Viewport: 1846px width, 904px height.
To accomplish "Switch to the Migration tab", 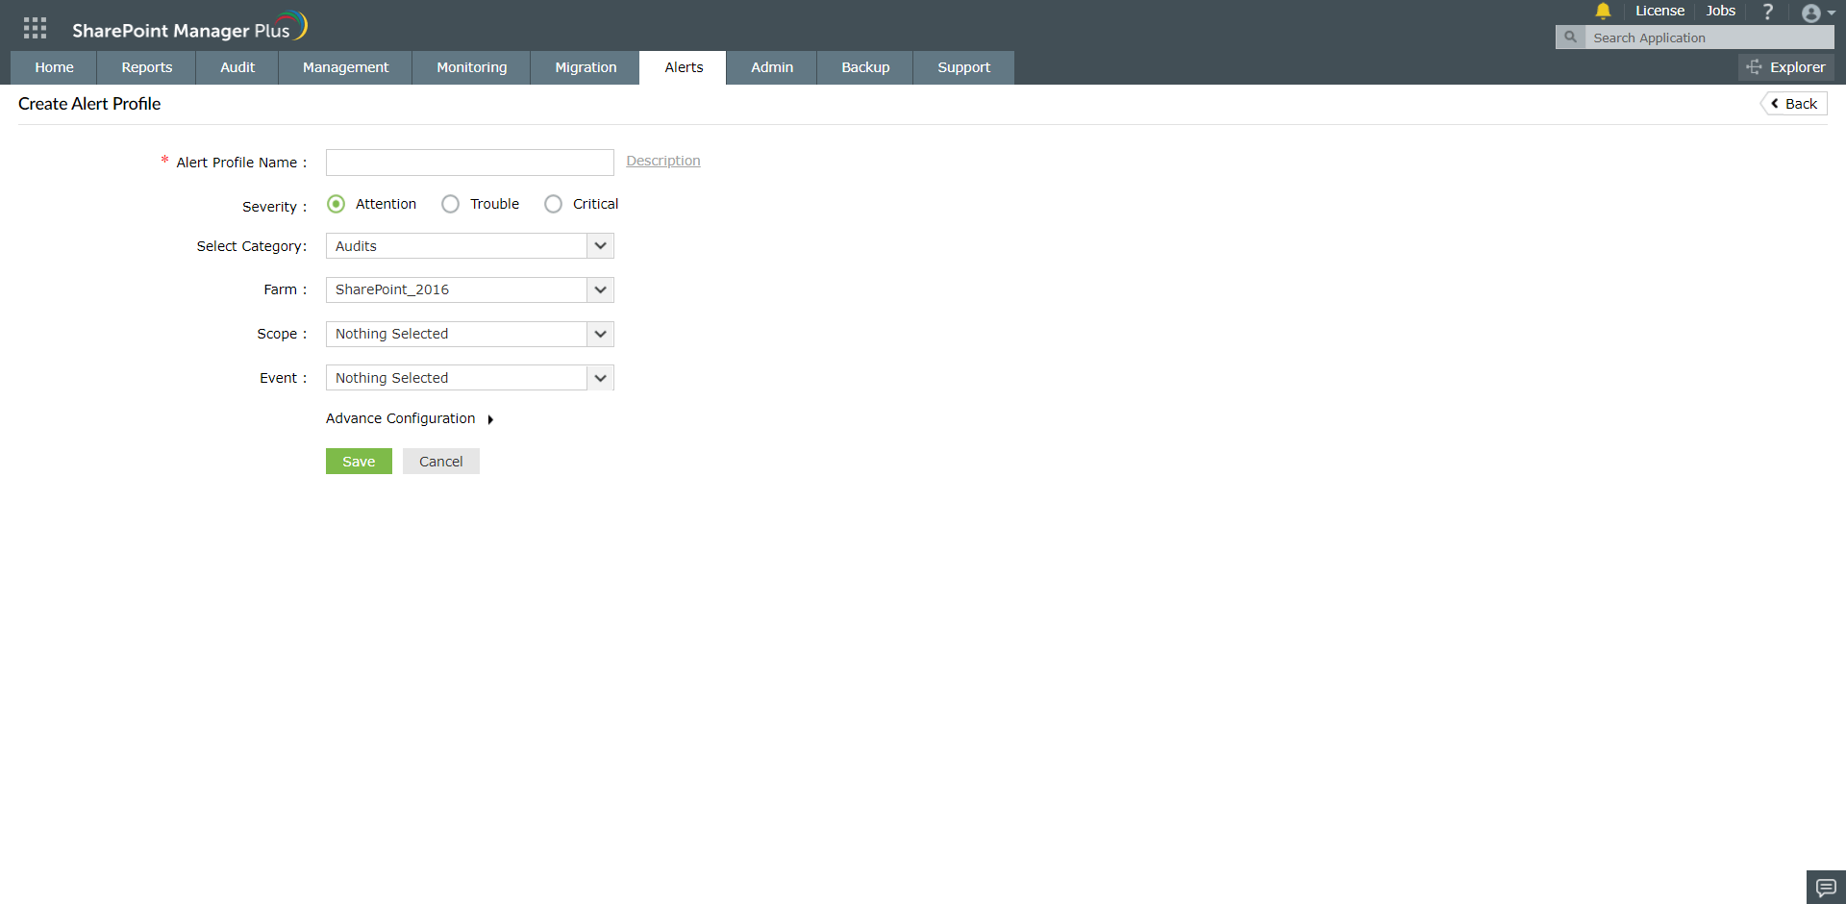I will pos(586,67).
